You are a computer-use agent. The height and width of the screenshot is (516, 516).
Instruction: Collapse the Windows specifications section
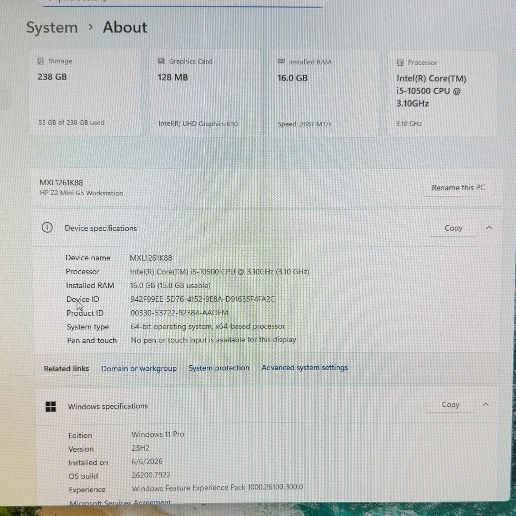click(x=485, y=404)
